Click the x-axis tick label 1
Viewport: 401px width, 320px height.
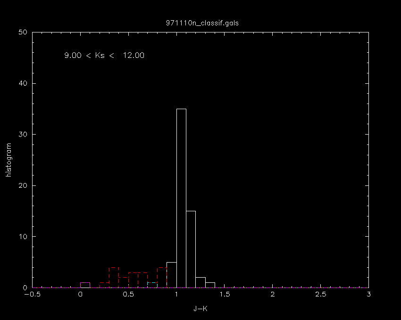pos(176,294)
